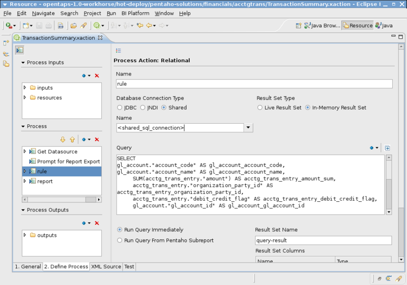The height and width of the screenshot is (285, 407).
Task: Switch to the 1. General tab
Action: click(28, 266)
